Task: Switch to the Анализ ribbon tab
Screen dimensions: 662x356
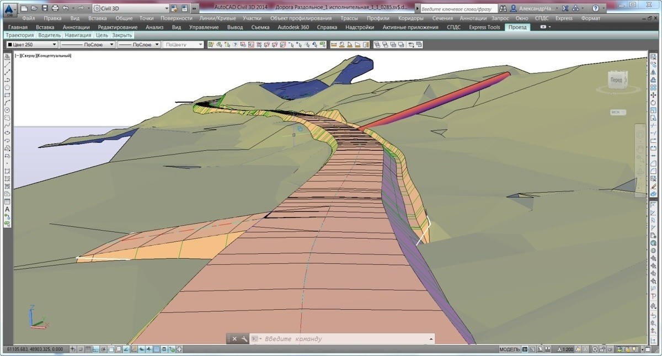Action: click(154, 27)
